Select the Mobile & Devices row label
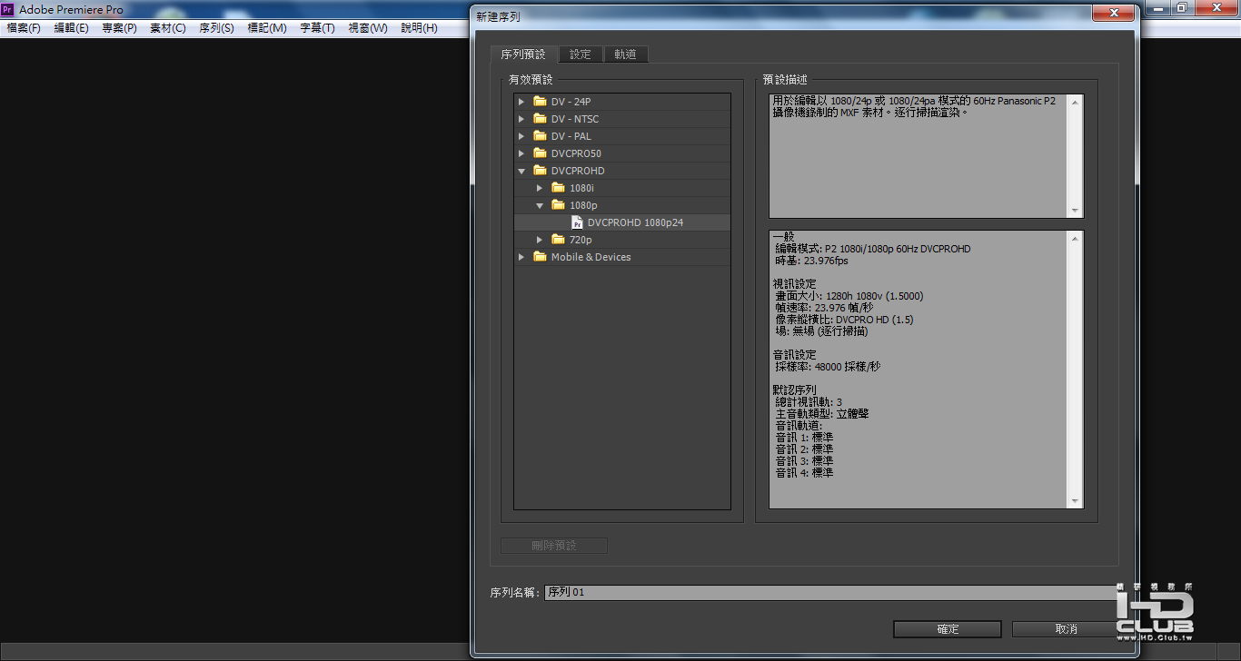The width and height of the screenshot is (1241, 661). pyautogui.click(x=591, y=257)
